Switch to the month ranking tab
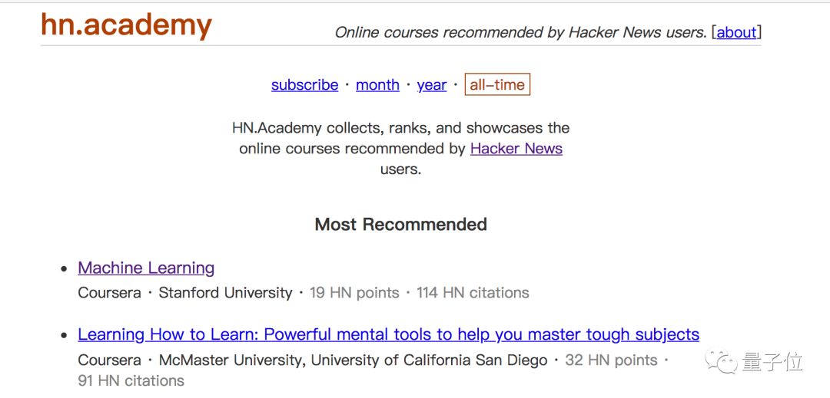The image size is (830, 398). coord(377,85)
